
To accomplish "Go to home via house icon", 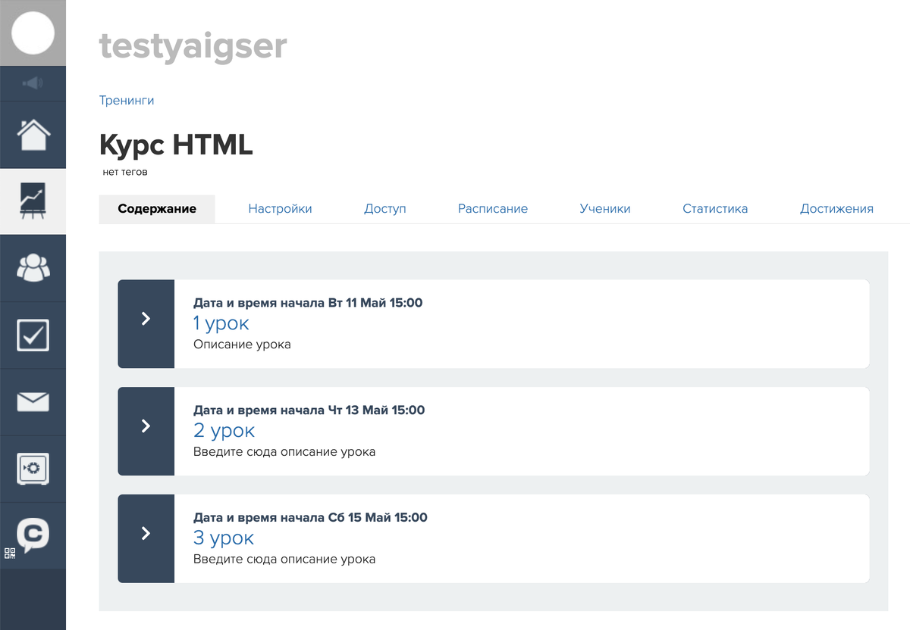I will click(x=33, y=135).
